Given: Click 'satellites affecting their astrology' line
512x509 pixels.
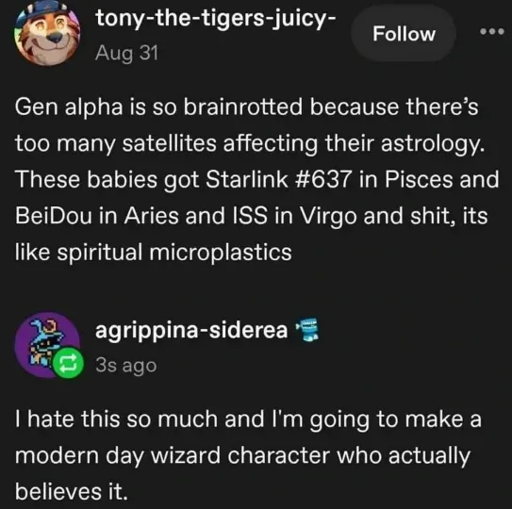Looking at the screenshot, I should point(303,143).
